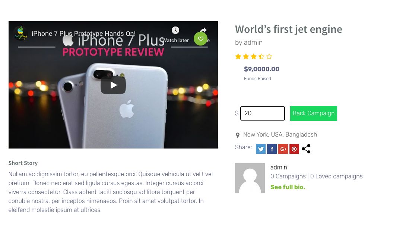Click the star rating widget
Screen dimensions: 412x228
tap(254, 57)
